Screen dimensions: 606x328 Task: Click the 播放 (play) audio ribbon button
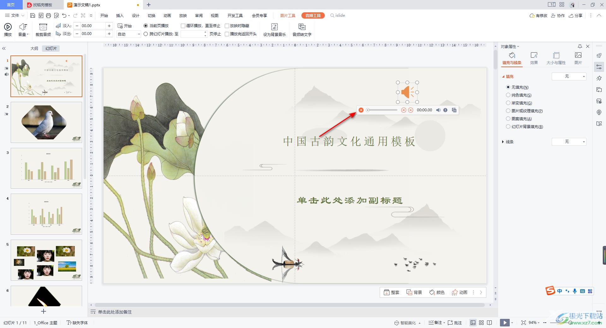(x=8, y=30)
